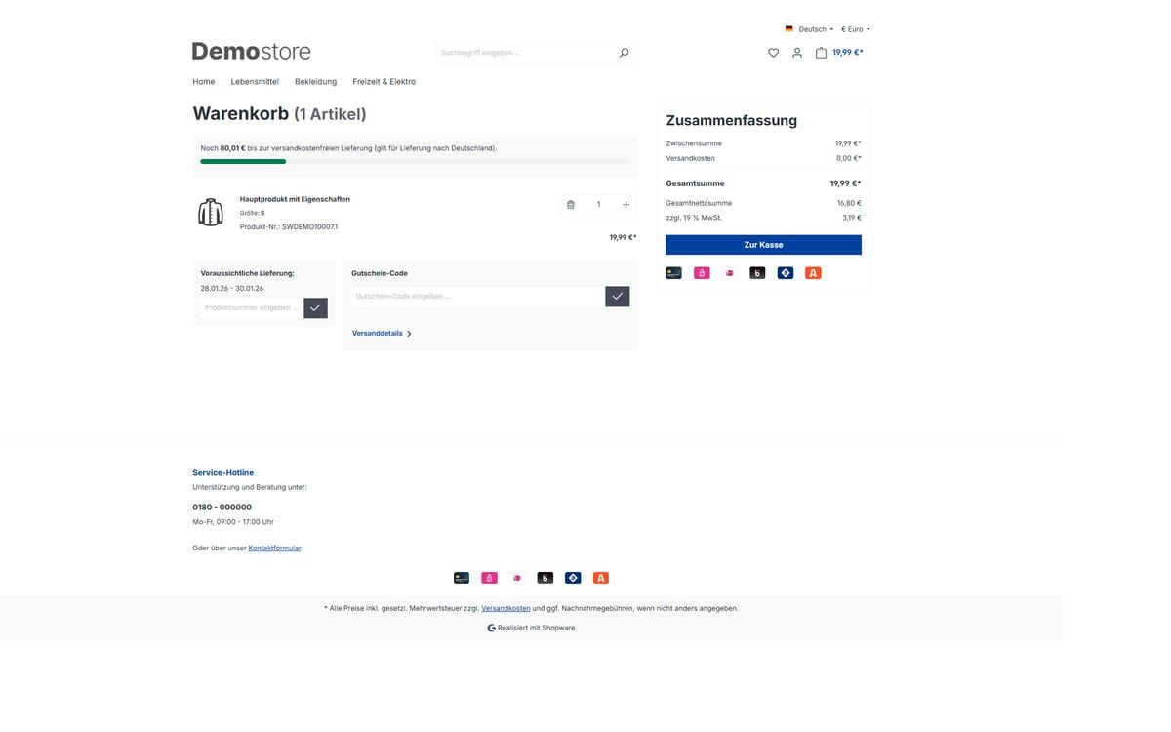
Task: Click the Warenkorb heading
Action: click(x=280, y=113)
